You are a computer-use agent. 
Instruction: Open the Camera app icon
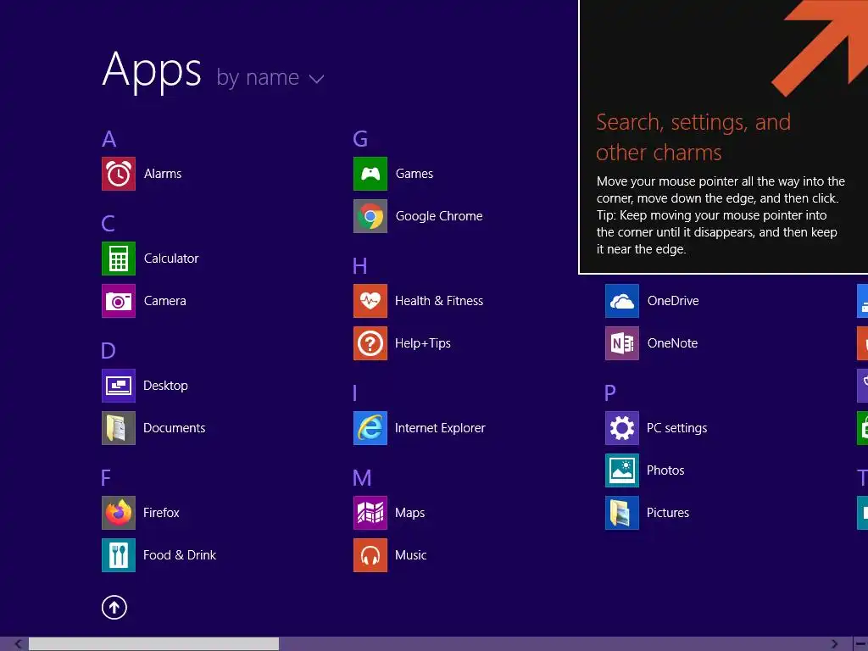tap(119, 301)
